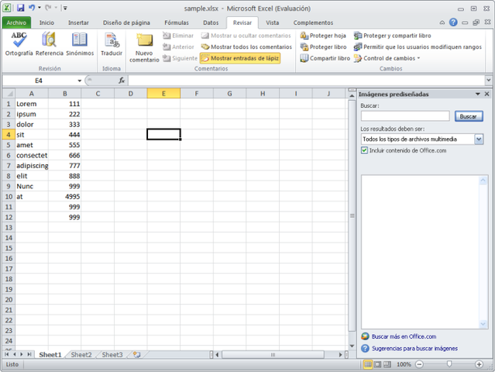This screenshot has width=495, height=372.
Task: Uncheck Incluir contenido de Office.com
Action: pyautogui.click(x=364, y=150)
